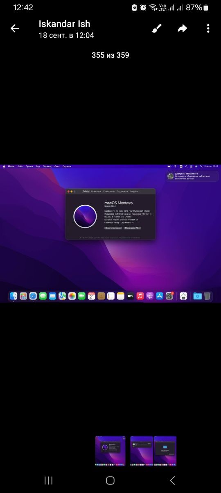This screenshot has width=221, height=493.
Task: Open the brush edit tool
Action: point(157,28)
